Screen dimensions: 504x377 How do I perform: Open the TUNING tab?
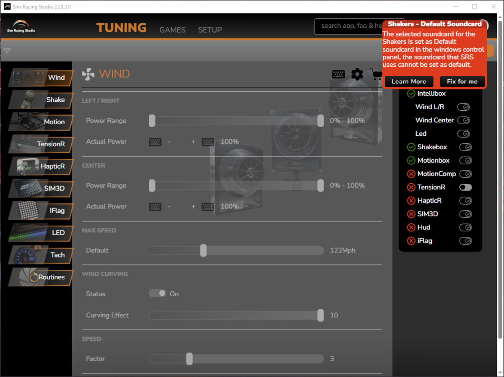click(x=121, y=28)
